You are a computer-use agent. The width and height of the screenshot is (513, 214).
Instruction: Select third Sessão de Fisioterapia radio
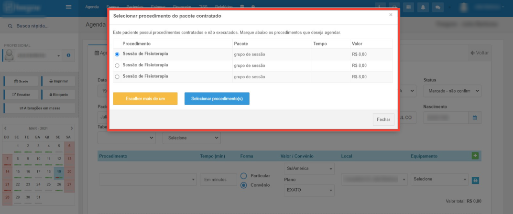click(x=117, y=77)
